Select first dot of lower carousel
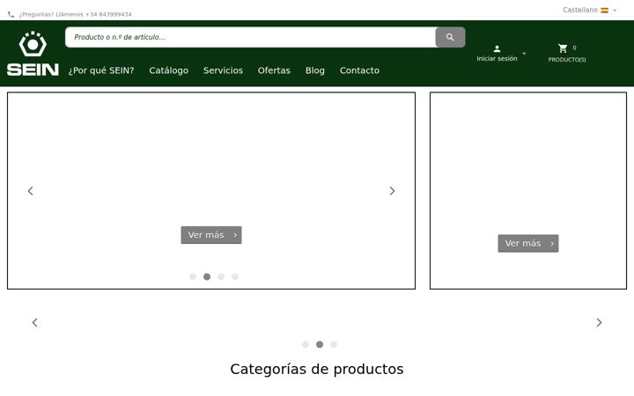The width and height of the screenshot is (634, 396). tap(306, 344)
